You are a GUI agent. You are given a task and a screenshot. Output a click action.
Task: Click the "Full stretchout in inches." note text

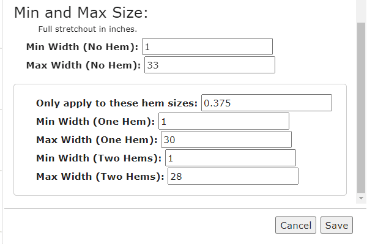pos(87,29)
